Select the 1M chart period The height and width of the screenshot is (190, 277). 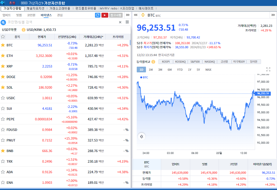[x=151, y=70]
